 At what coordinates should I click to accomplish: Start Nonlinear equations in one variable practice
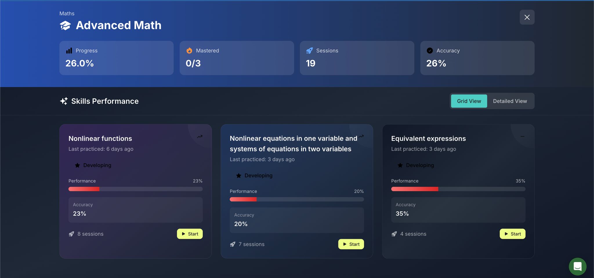pos(351,244)
